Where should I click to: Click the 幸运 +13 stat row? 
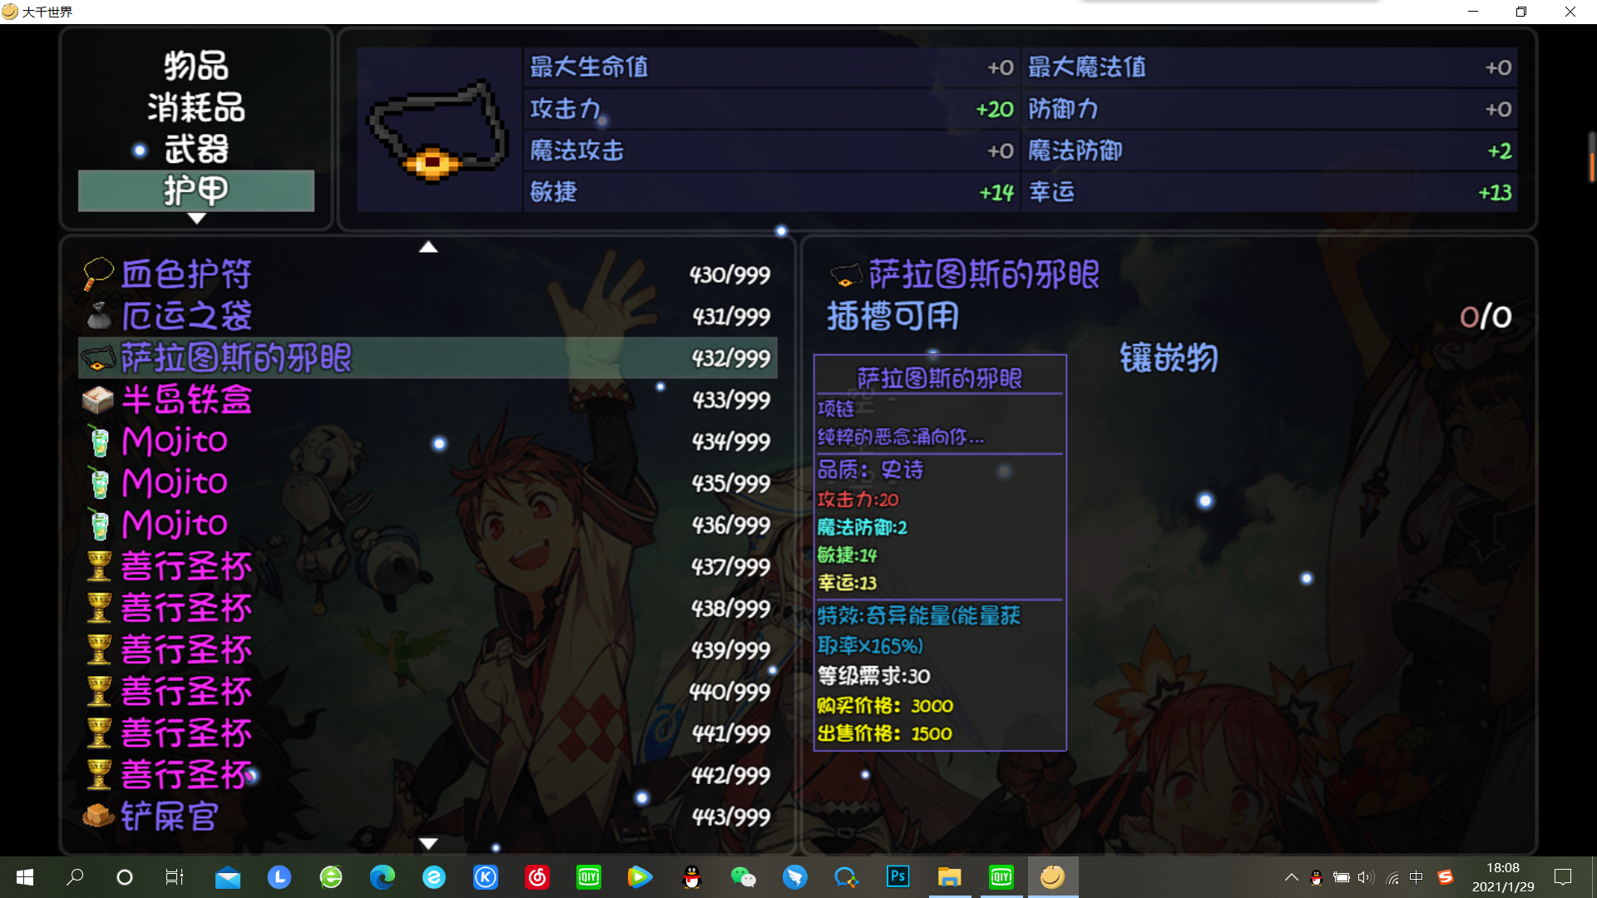point(1270,192)
